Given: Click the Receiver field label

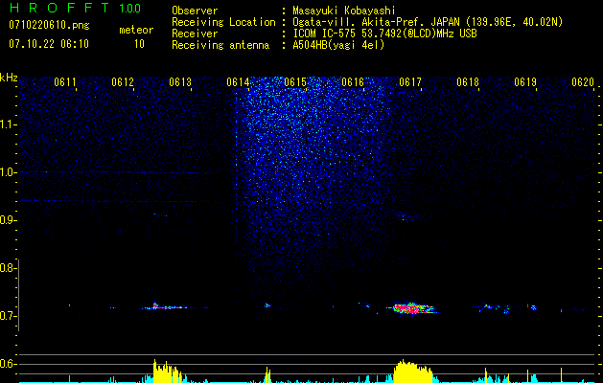Looking at the screenshot, I should pyautogui.click(x=195, y=34).
